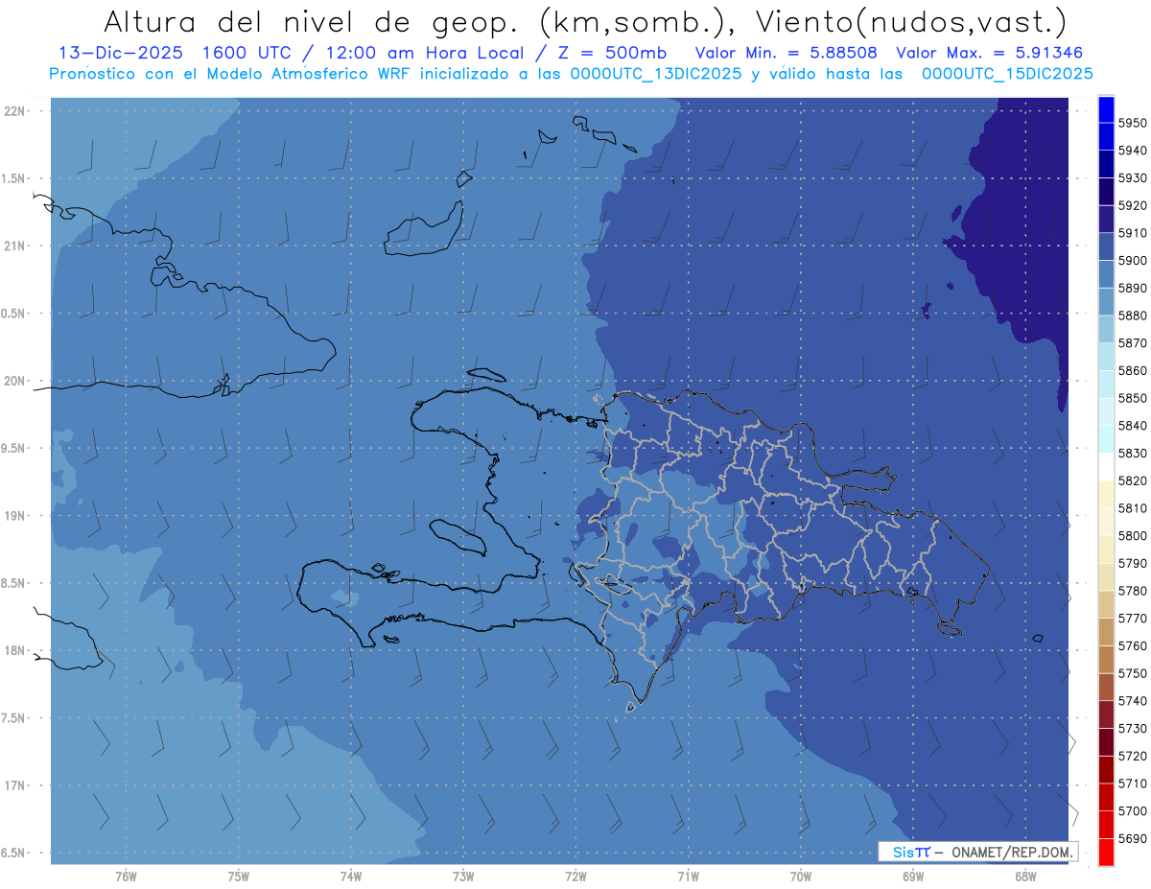Click the 21N latitude axis label

[x=14, y=246]
